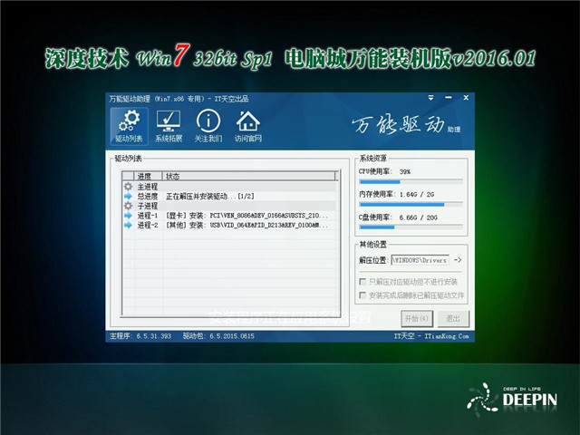Open the title bar dropdown menu arrow
This screenshot has height=435, width=580.
431,98
